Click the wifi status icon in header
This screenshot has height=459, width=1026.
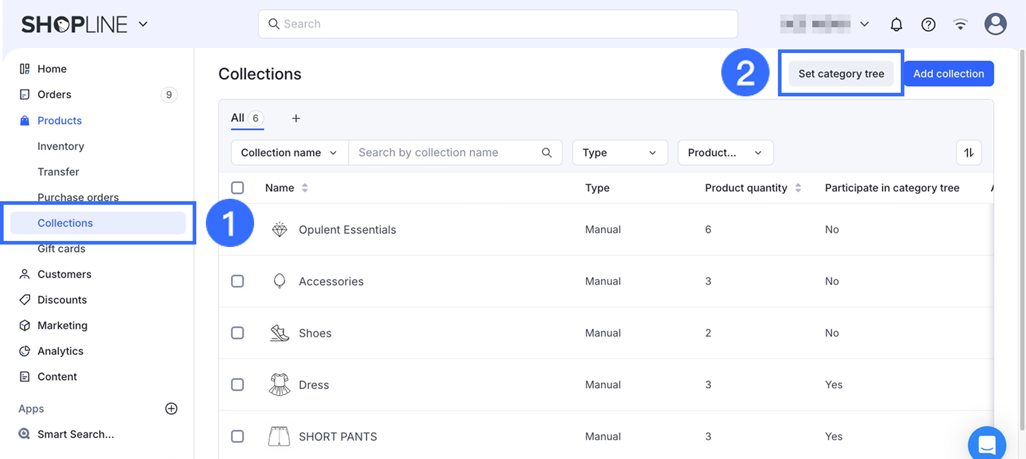click(x=960, y=24)
